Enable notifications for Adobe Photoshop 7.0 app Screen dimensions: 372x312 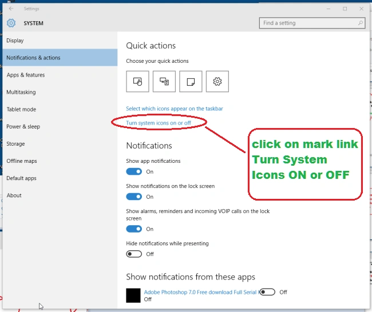[x=267, y=292]
